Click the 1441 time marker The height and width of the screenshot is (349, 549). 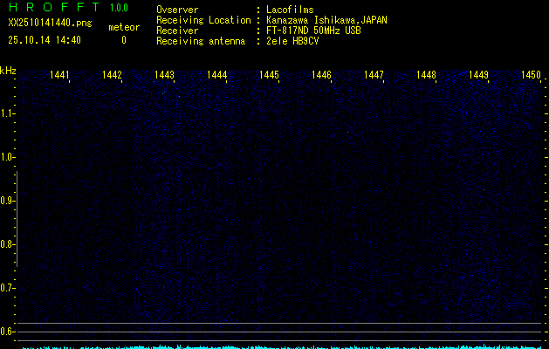pyautogui.click(x=59, y=76)
